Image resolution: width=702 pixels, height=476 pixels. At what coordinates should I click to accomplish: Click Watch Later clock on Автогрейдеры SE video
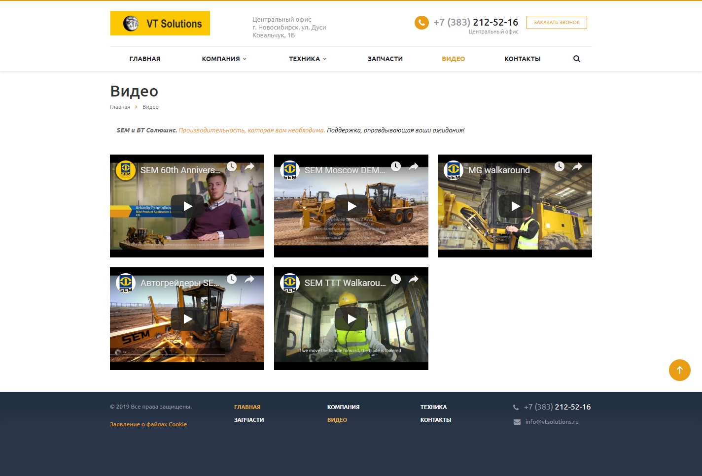pos(232,279)
